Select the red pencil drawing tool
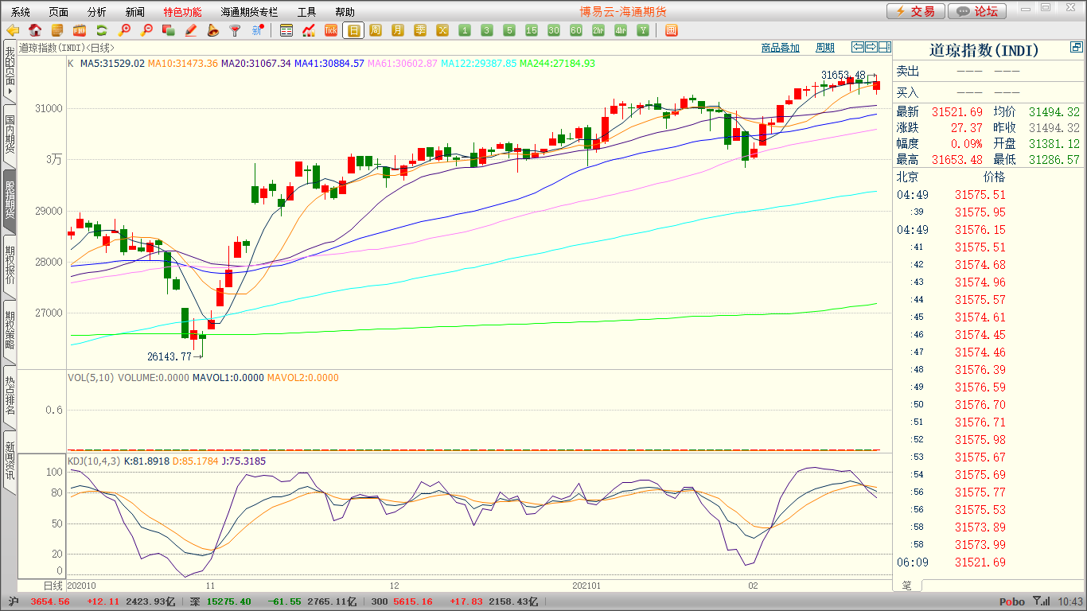 (x=190, y=30)
